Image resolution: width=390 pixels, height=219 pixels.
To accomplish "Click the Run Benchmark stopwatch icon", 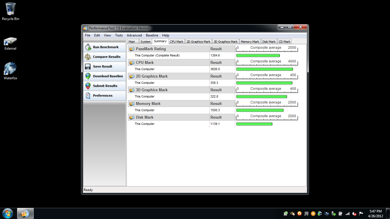I will [x=88, y=47].
